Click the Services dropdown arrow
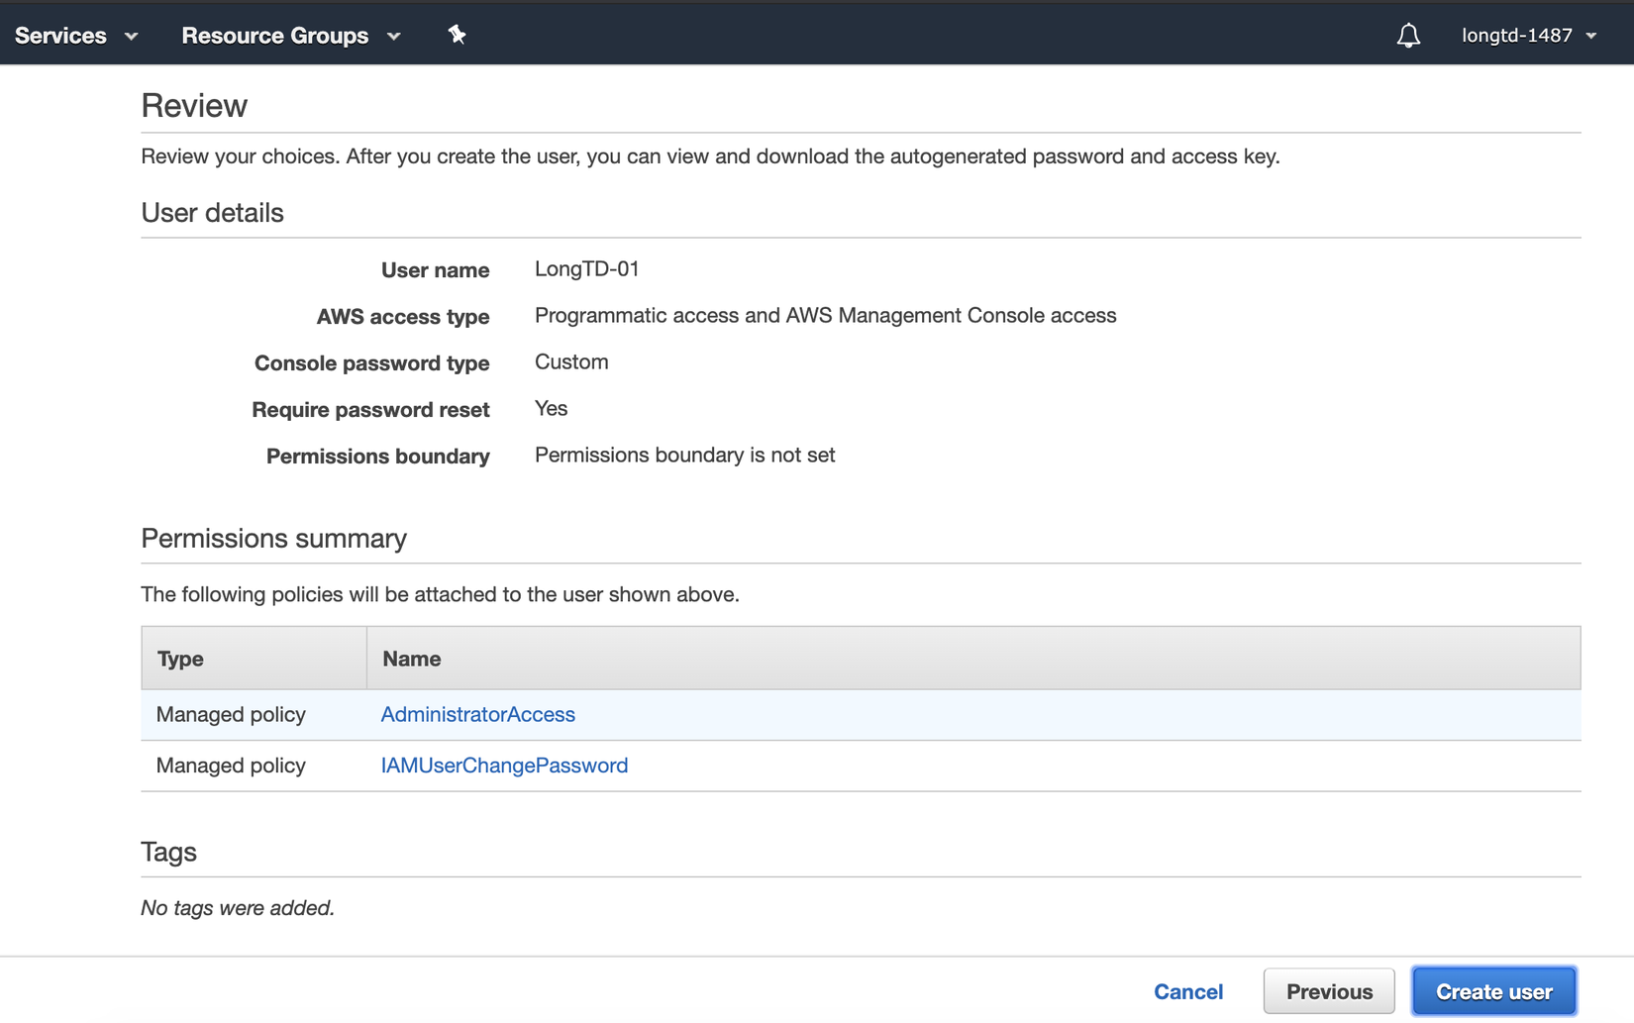 click(x=131, y=37)
